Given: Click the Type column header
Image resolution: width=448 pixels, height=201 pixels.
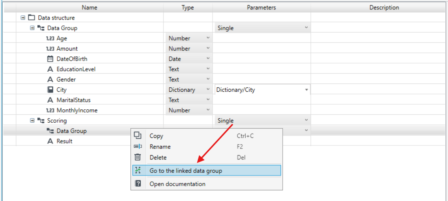Looking at the screenshot, I should pyautogui.click(x=188, y=7).
